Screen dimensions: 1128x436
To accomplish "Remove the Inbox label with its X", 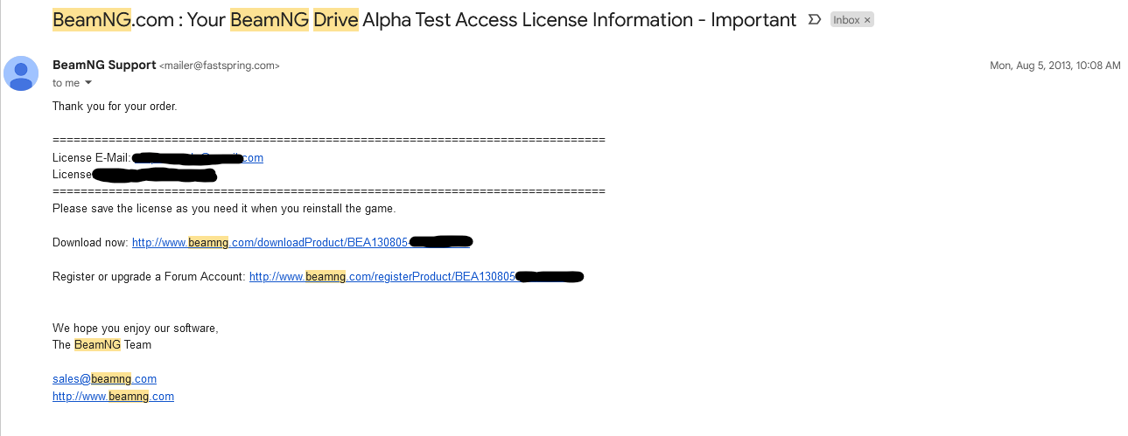I will coord(867,20).
